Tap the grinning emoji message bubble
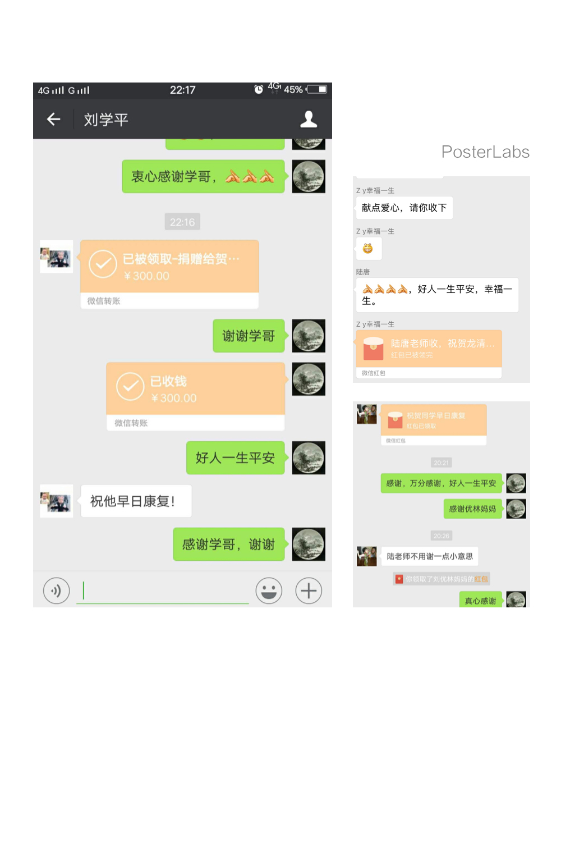Image resolution: width=561 pixels, height=842 pixels. [x=369, y=249]
